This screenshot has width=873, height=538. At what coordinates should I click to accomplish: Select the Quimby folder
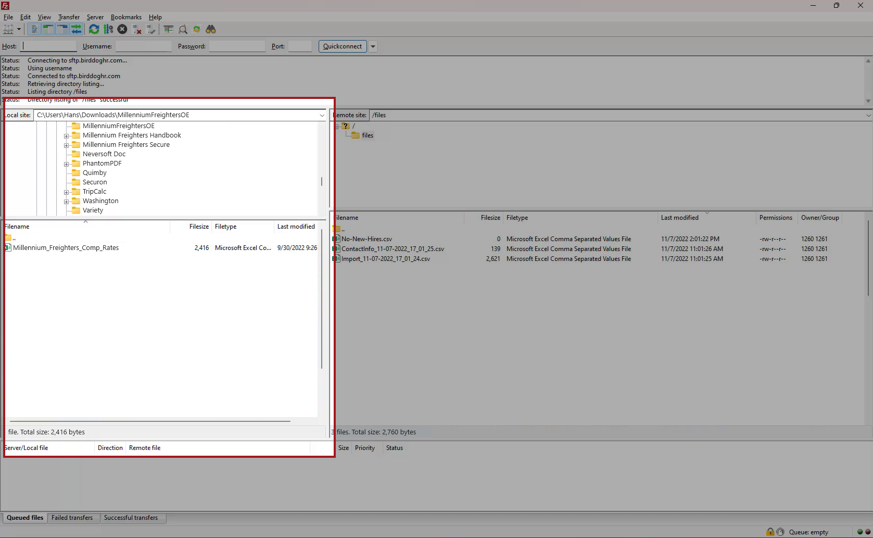95,172
